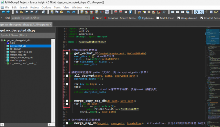
Task: Save the current file via floppy icon
Action: click(27, 12)
